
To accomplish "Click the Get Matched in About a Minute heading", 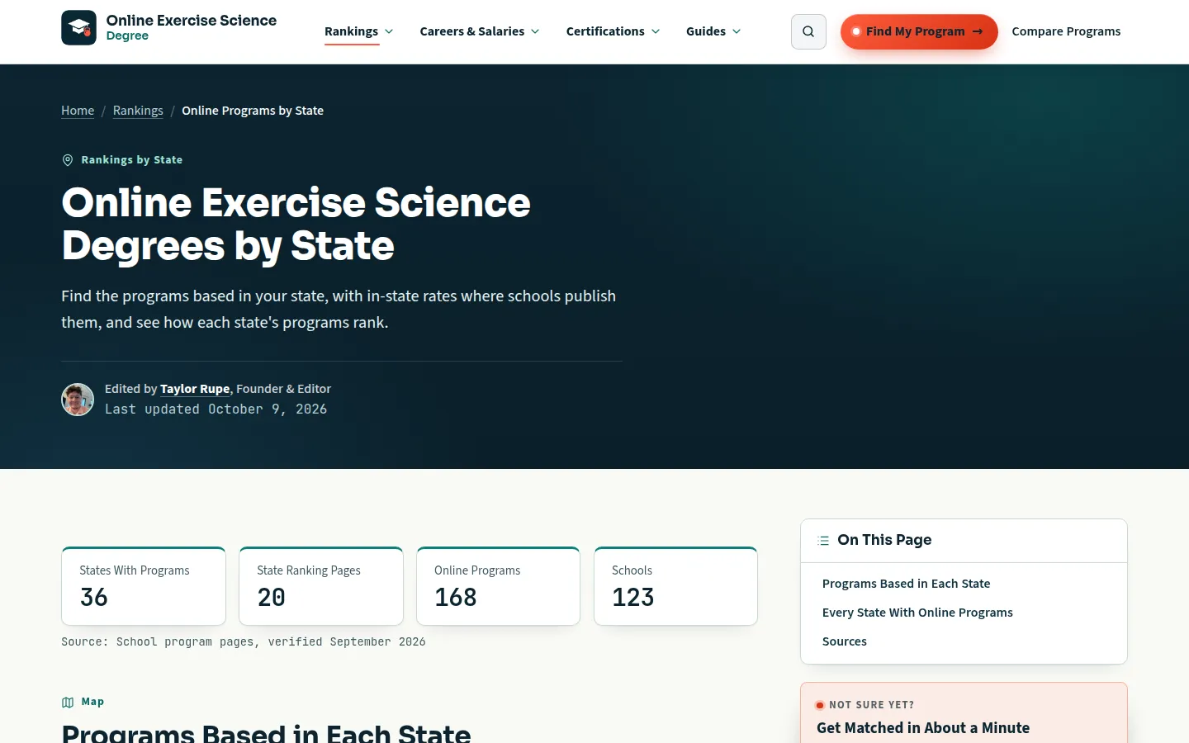I will tap(923, 728).
